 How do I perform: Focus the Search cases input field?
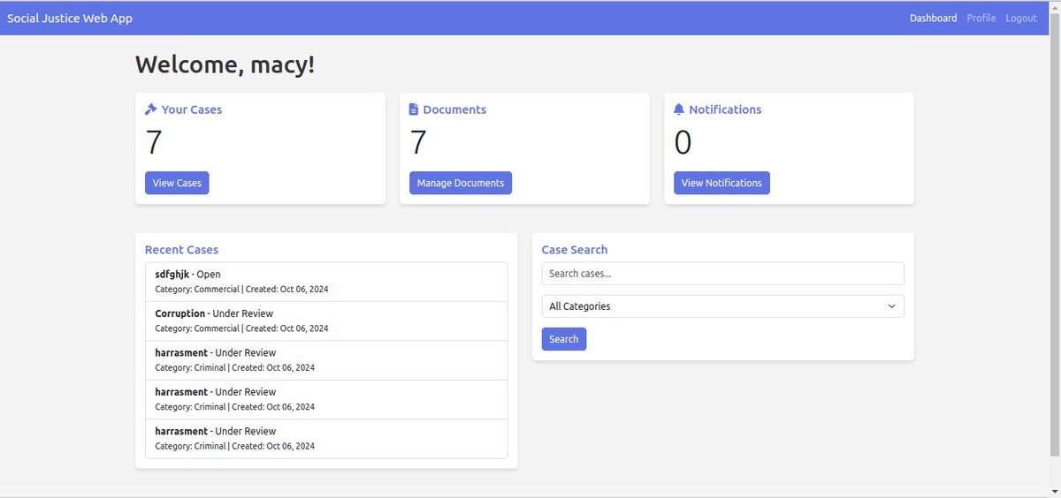click(x=722, y=274)
